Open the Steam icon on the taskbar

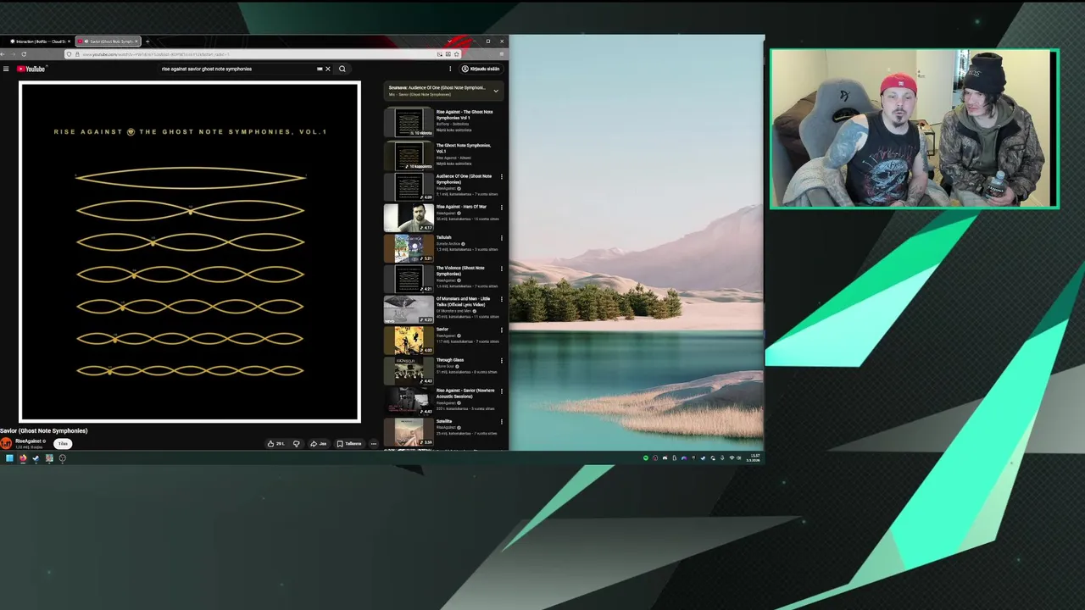click(36, 458)
